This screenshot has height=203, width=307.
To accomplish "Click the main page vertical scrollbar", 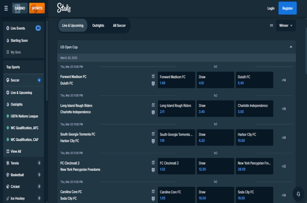I will point(306,50).
